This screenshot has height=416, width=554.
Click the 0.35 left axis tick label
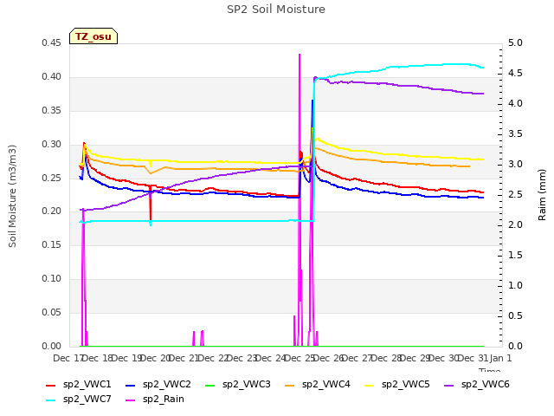51,110
